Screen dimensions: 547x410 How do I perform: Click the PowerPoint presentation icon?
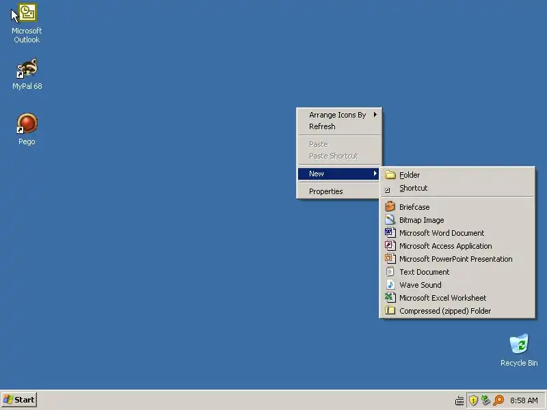pos(390,258)
